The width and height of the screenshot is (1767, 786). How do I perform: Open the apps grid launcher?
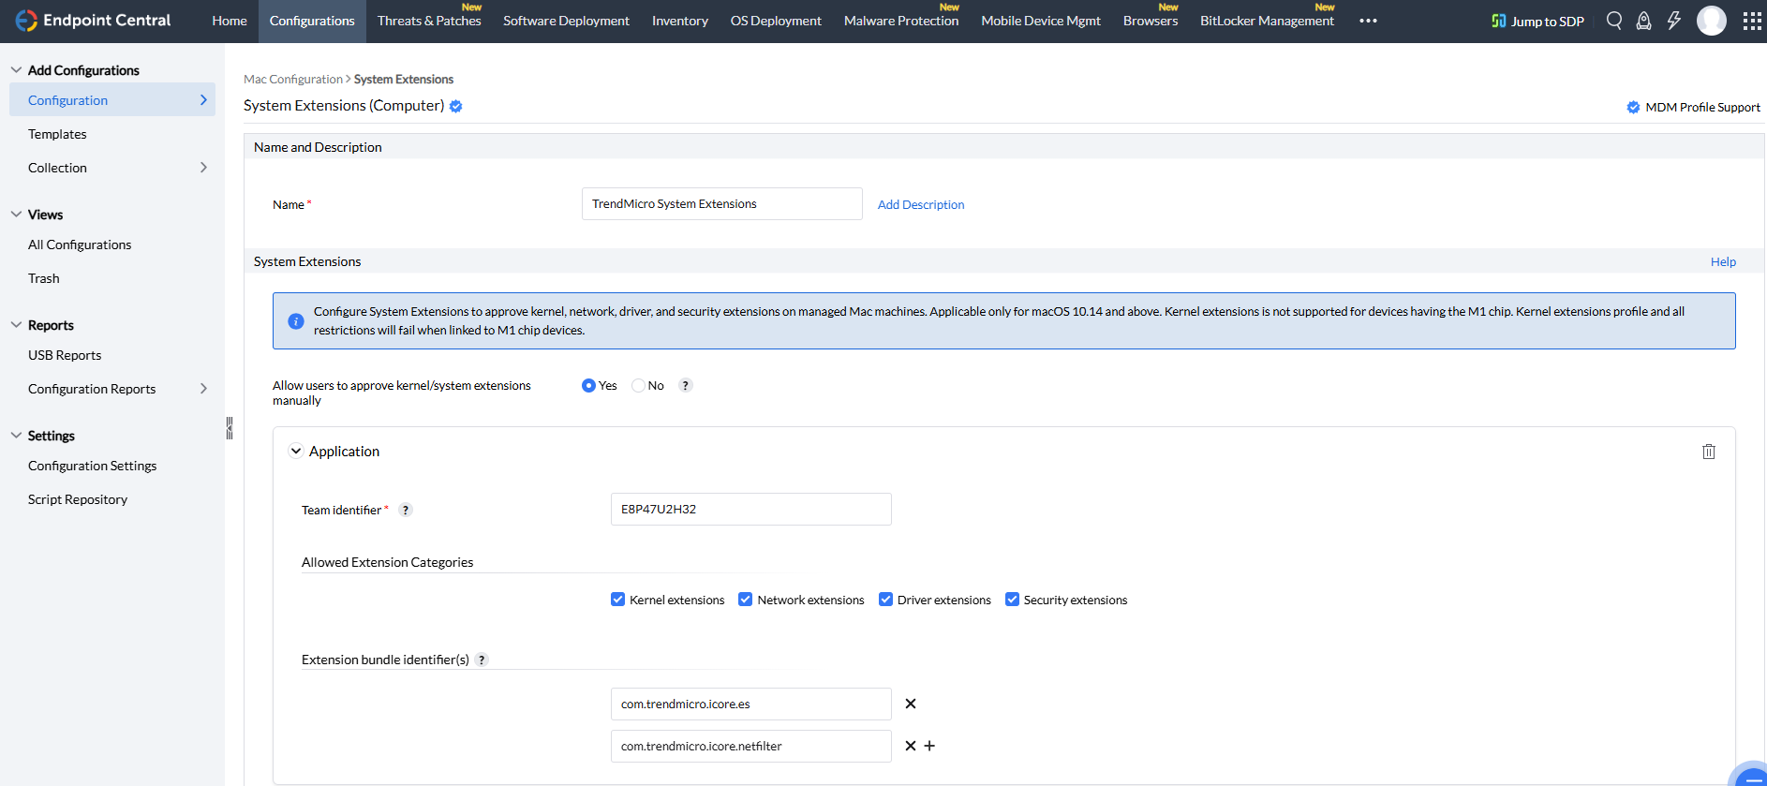pos(1752,21)
